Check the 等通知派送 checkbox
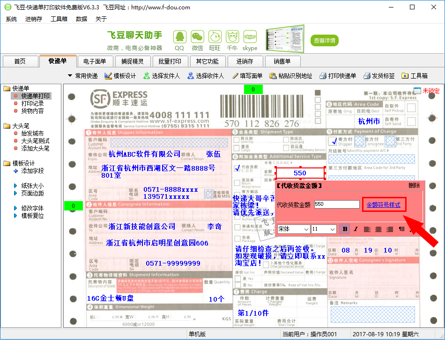 [237, 227]
